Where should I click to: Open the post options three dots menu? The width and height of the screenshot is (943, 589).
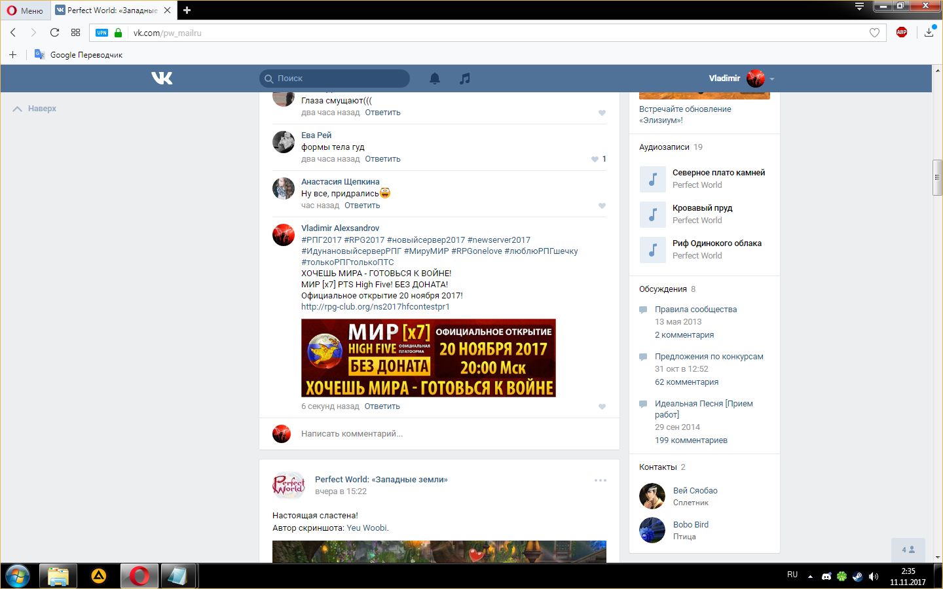point(601,480)
